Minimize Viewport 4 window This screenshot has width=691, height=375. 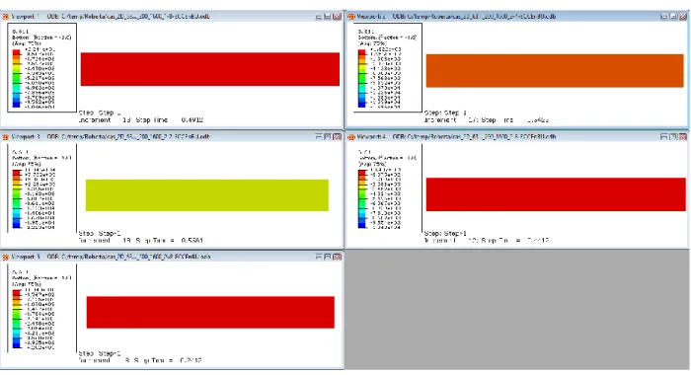click(x=664, y=136)
